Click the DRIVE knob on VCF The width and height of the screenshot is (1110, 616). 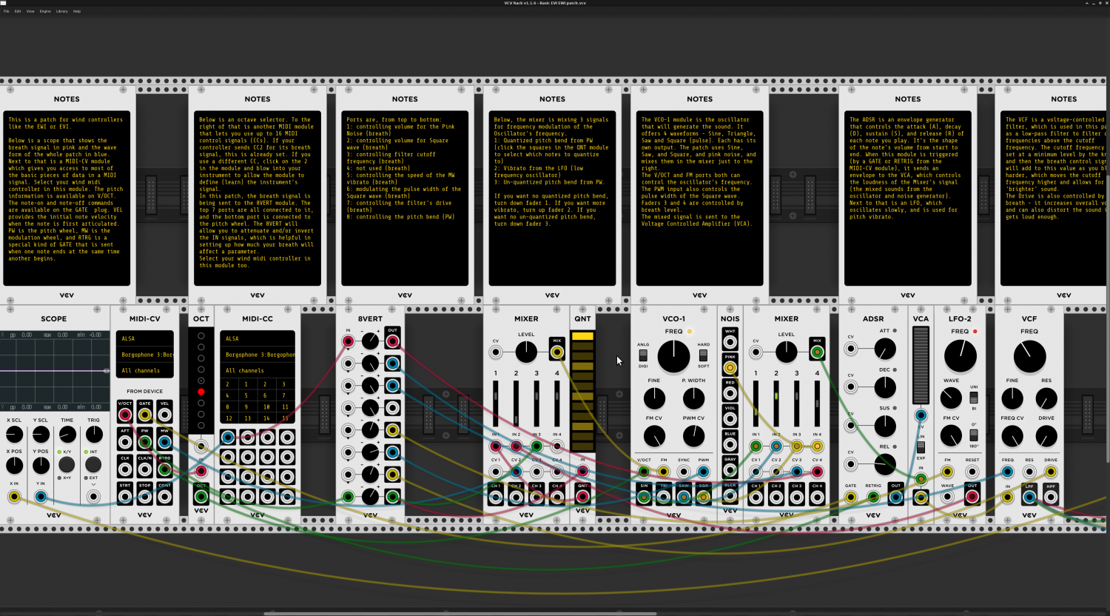pyautogui.click(x=1046, y=437)
